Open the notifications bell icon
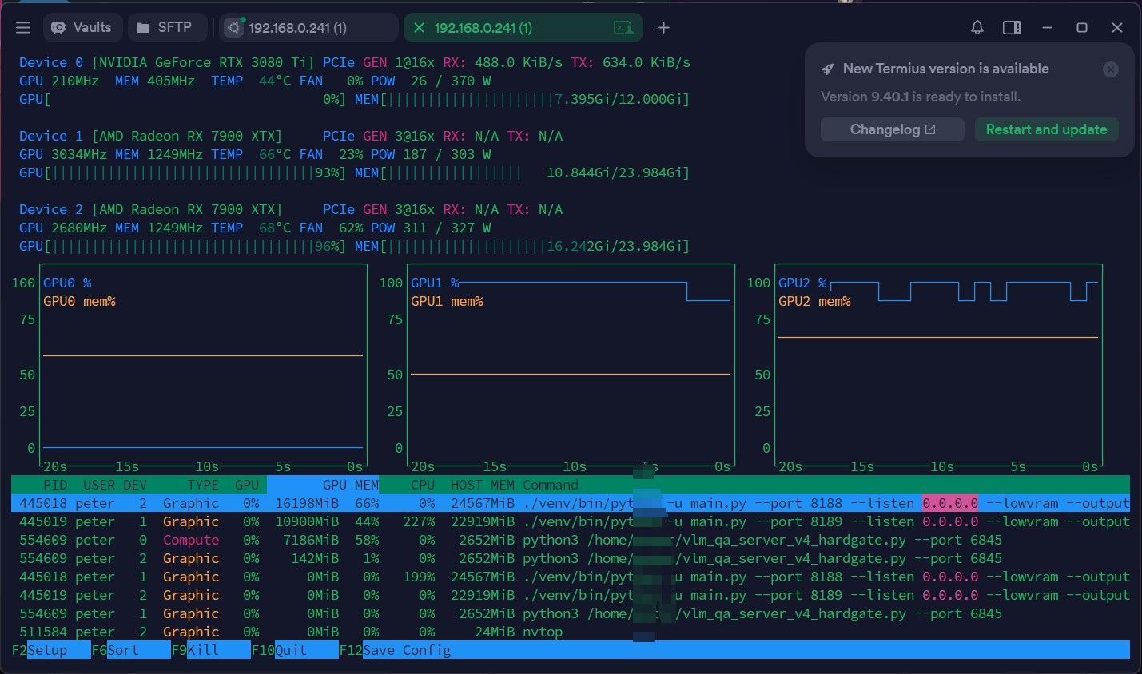Viewport: 1142px width, 674px height. [x=977, y=28]
